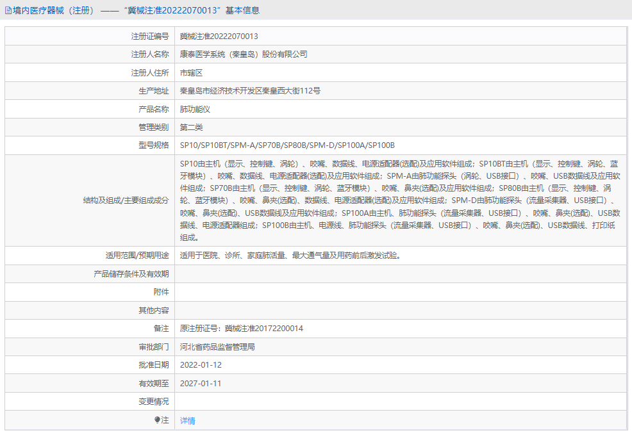
Task: Click the 管理类别 value 第二类
Action: [192, 127]
